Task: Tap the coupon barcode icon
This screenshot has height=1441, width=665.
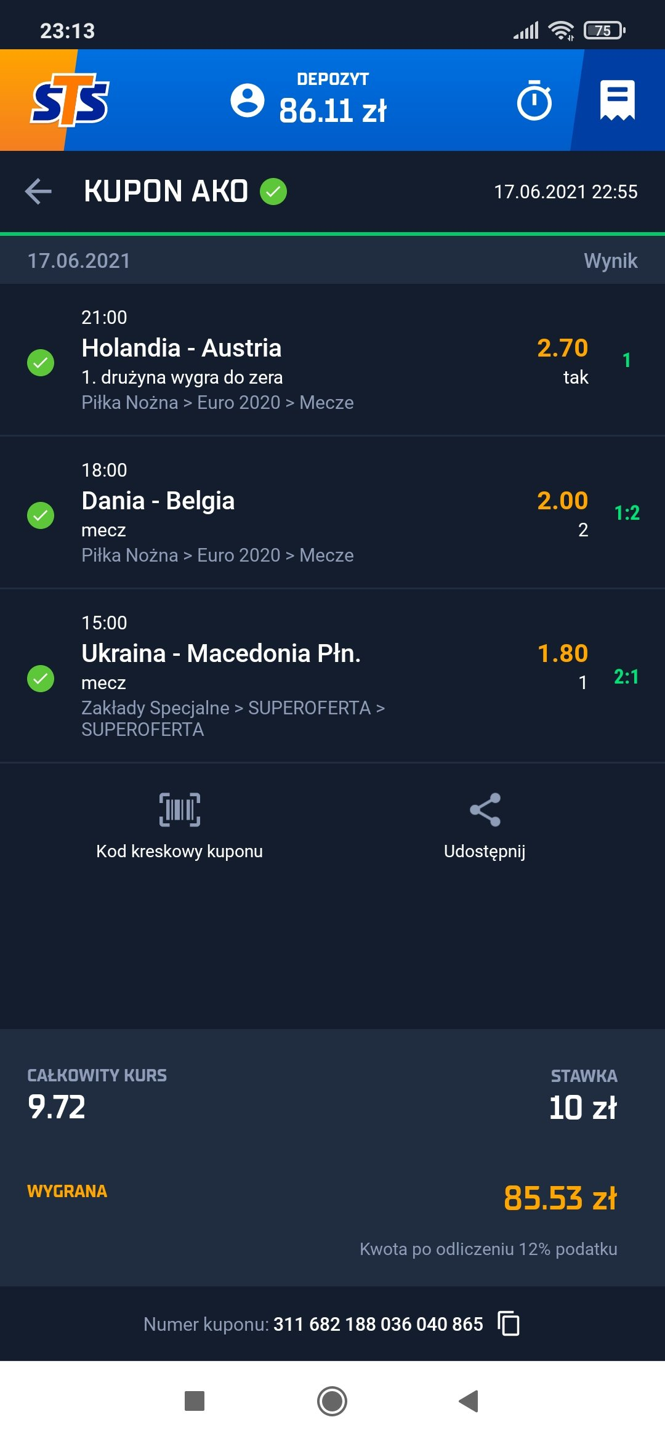Action: click(x=180, y=809)
